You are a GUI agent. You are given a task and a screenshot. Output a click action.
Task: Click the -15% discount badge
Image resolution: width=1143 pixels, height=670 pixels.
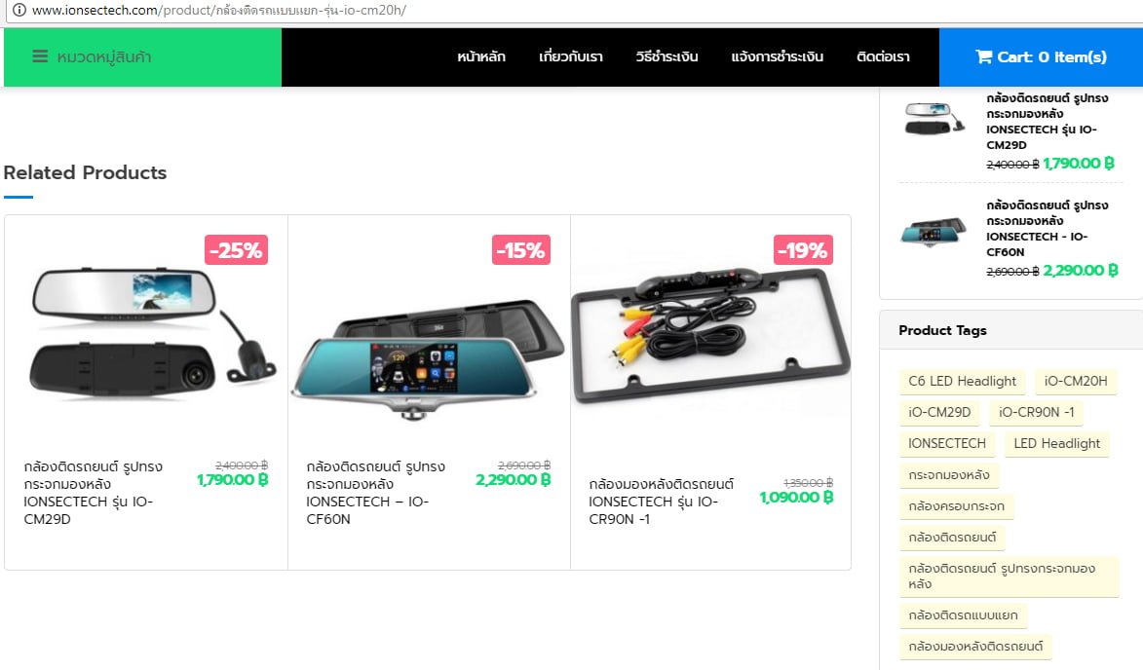(x=520, y=250)
